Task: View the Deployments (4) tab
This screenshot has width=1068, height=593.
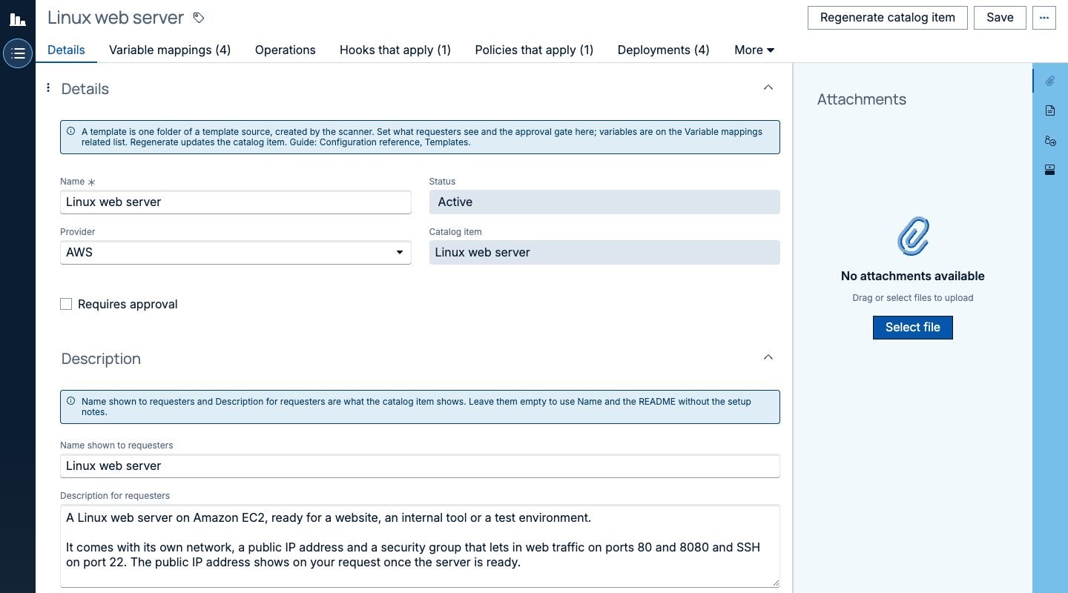Action: click(664, 50)
